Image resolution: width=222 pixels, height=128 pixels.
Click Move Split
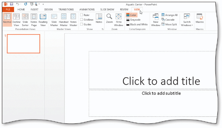click(x=169, y=24)
